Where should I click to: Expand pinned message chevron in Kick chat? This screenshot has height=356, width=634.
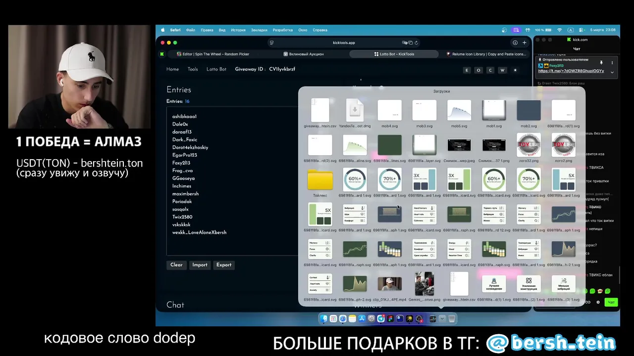click(x=612, y=72)
